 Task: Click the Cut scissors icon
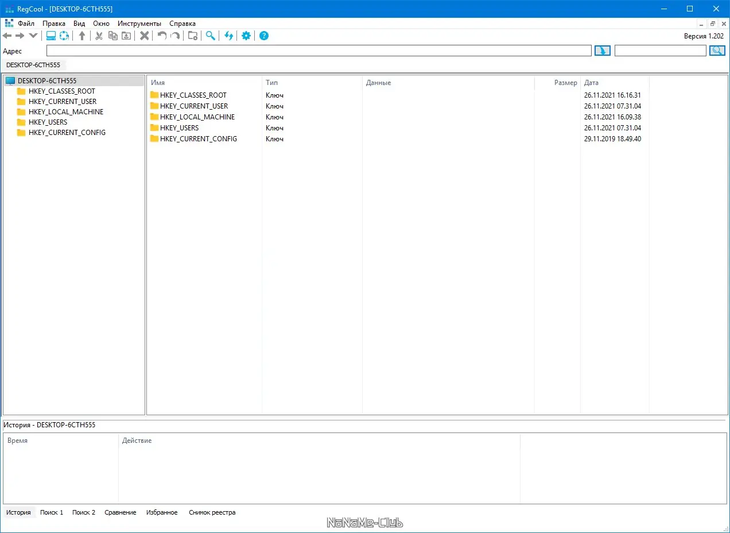coord(99,36)
